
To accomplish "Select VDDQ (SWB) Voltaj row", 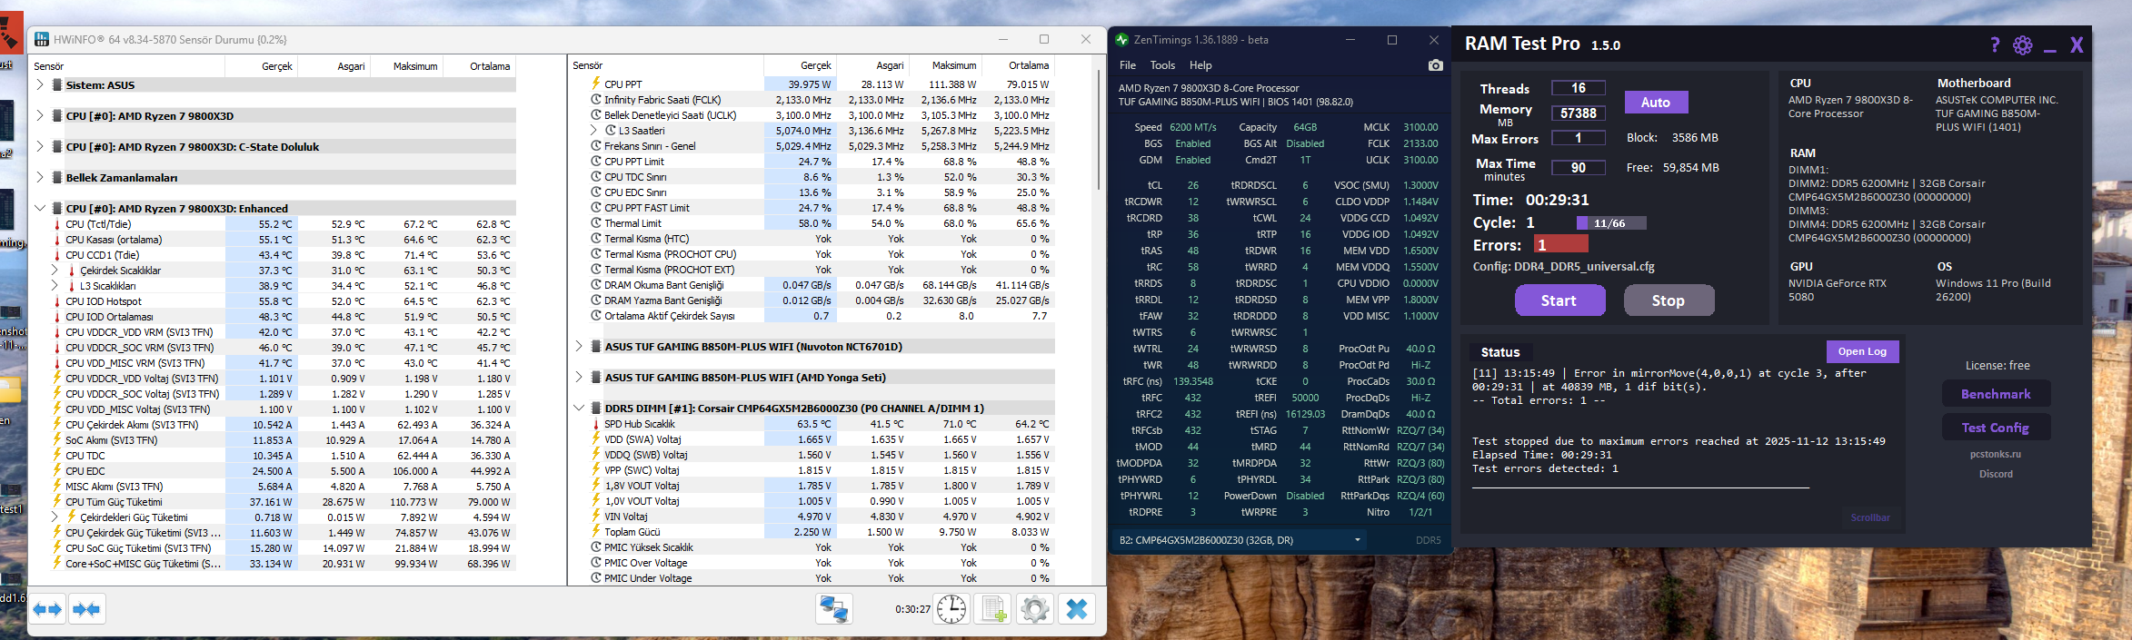I will pyautogui.click(x=822, y=455).
